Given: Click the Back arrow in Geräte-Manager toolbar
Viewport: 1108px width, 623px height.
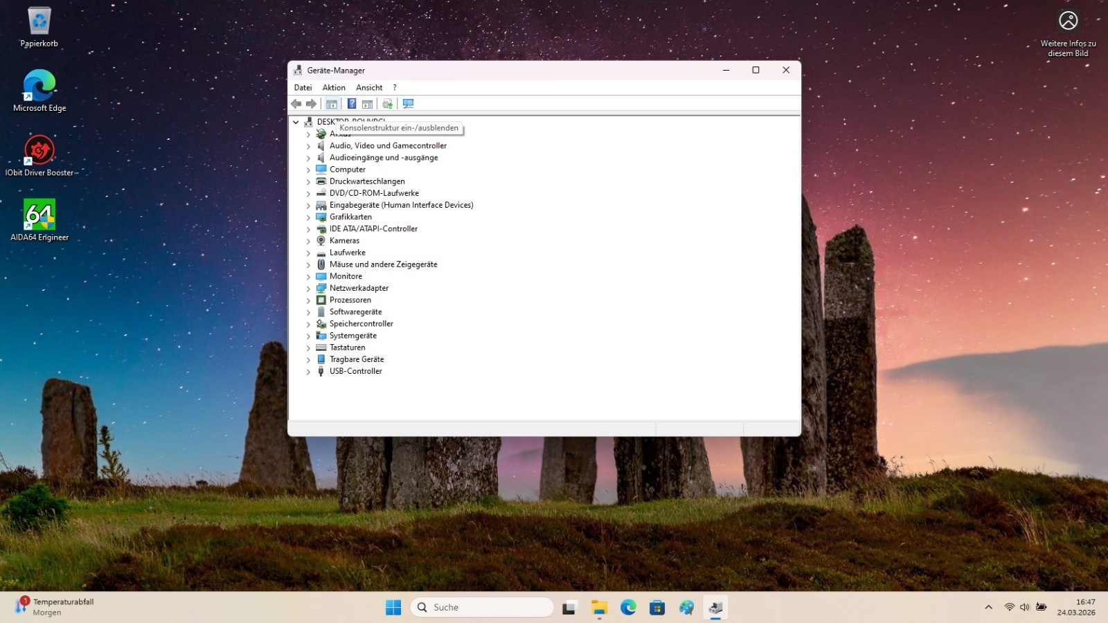Looking at the screenshot, I should [x=296, y=104].
